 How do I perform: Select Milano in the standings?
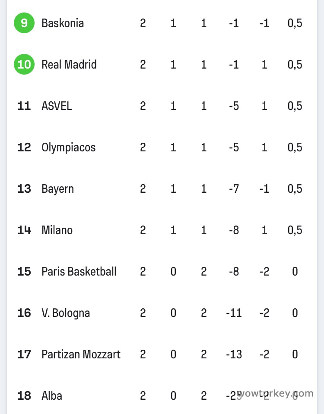click(57, 230)
